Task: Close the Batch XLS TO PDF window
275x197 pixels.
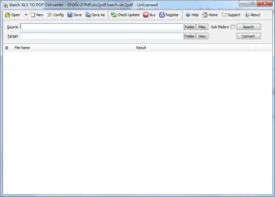Action: 265,3
